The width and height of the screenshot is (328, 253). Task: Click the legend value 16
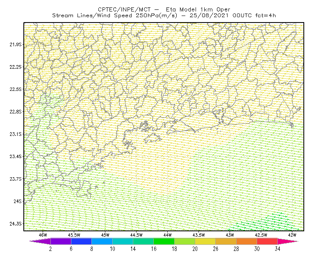(x=153, y=249)
